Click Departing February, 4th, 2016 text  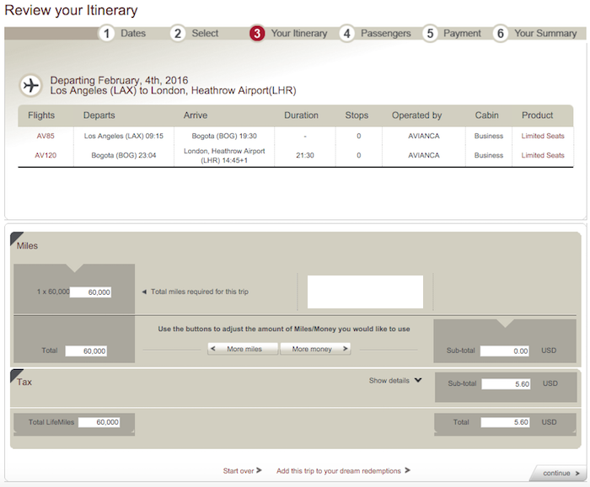click(x=119, y=80)
